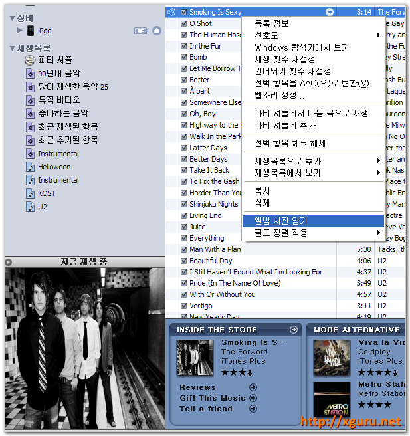Collapse the 장비 section triangle
Viewport: 410px width, 436px height.
(x=12, y=19)
